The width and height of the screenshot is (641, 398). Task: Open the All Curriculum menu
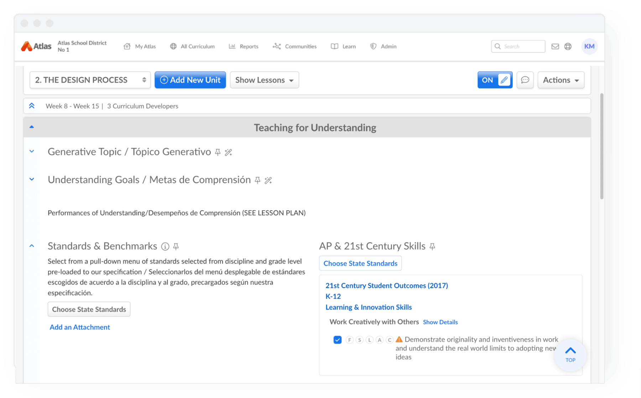click(x=193, y=47)
